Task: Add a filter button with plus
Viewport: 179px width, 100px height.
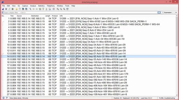Action: pos(176,12)
